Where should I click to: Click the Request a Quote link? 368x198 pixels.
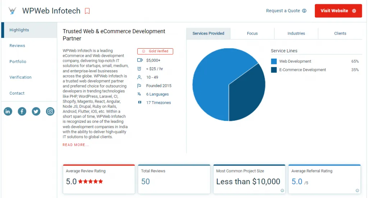(286, 11)
